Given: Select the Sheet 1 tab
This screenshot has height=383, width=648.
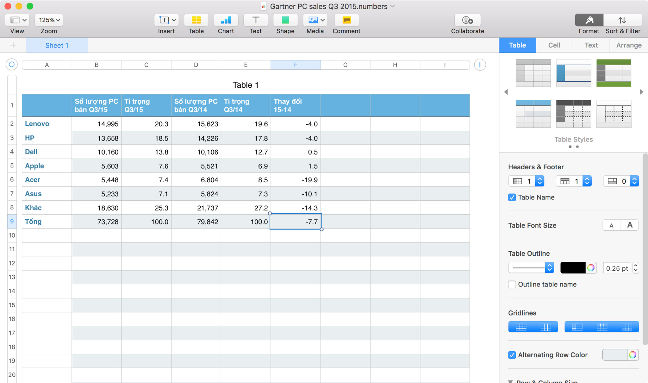Looking at the screenshot, I should point(57,45).
